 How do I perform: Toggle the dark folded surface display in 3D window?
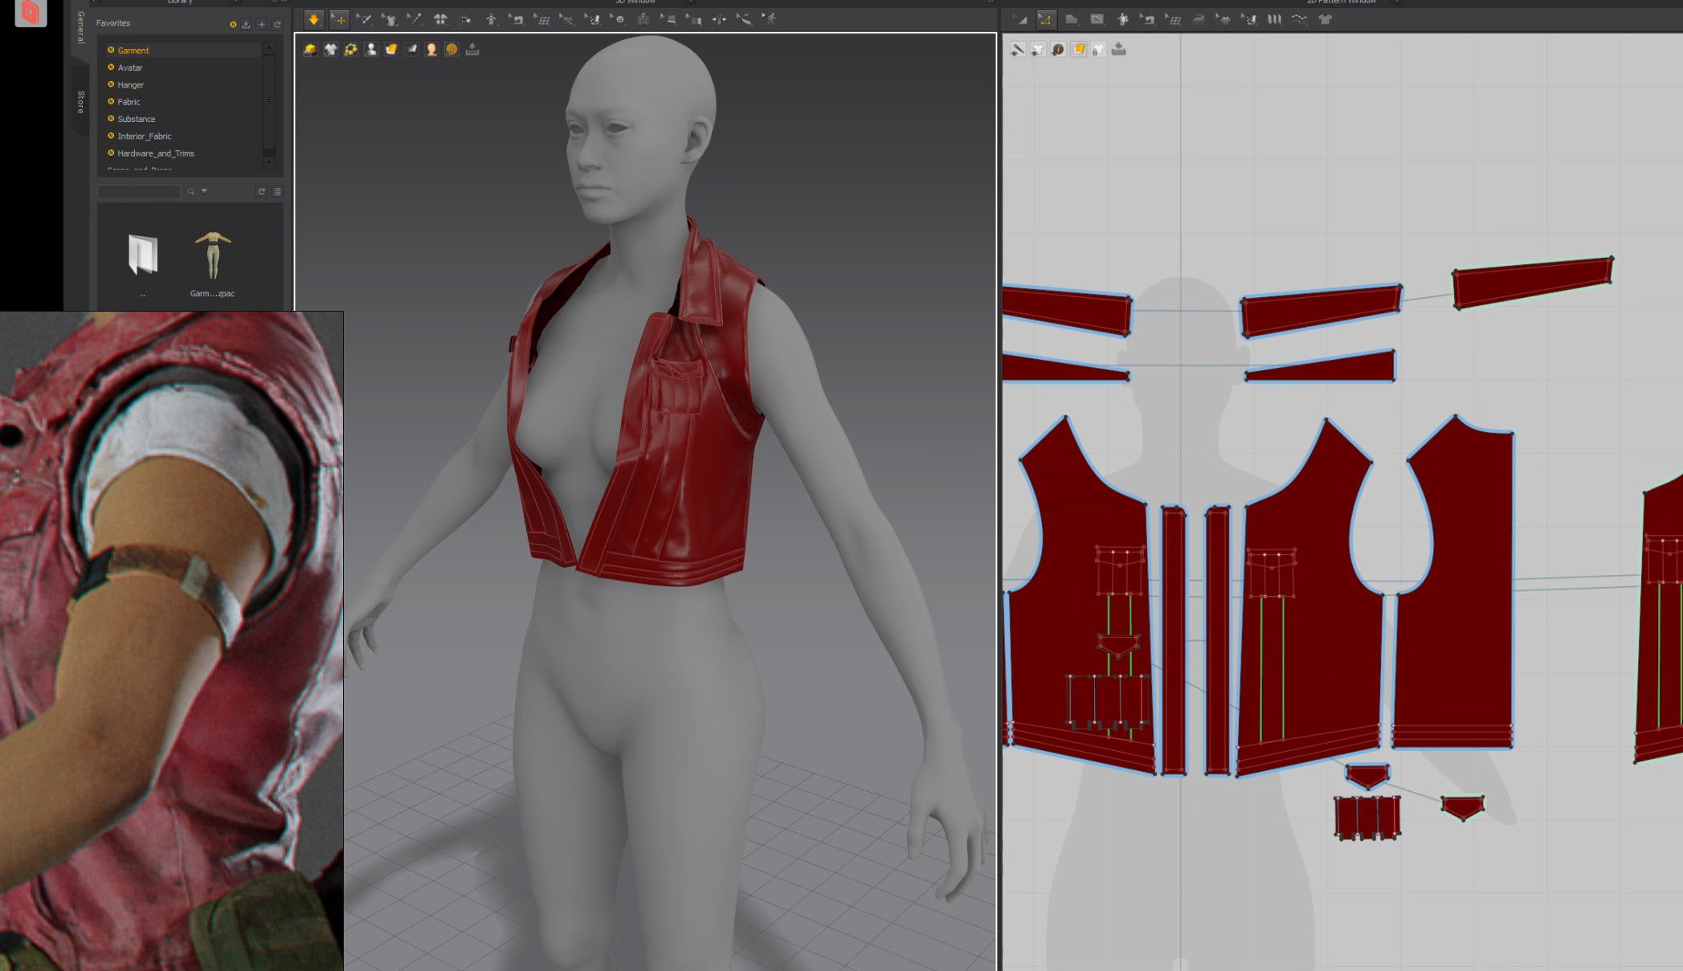click(x=411, y=50)
